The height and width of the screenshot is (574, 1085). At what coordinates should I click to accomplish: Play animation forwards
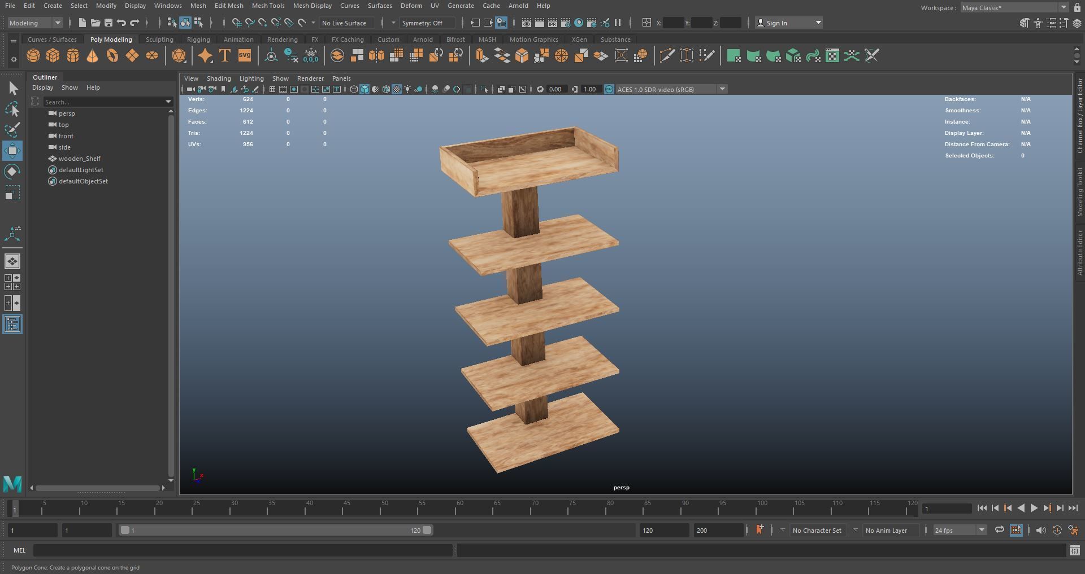[x=1034, y=508]
